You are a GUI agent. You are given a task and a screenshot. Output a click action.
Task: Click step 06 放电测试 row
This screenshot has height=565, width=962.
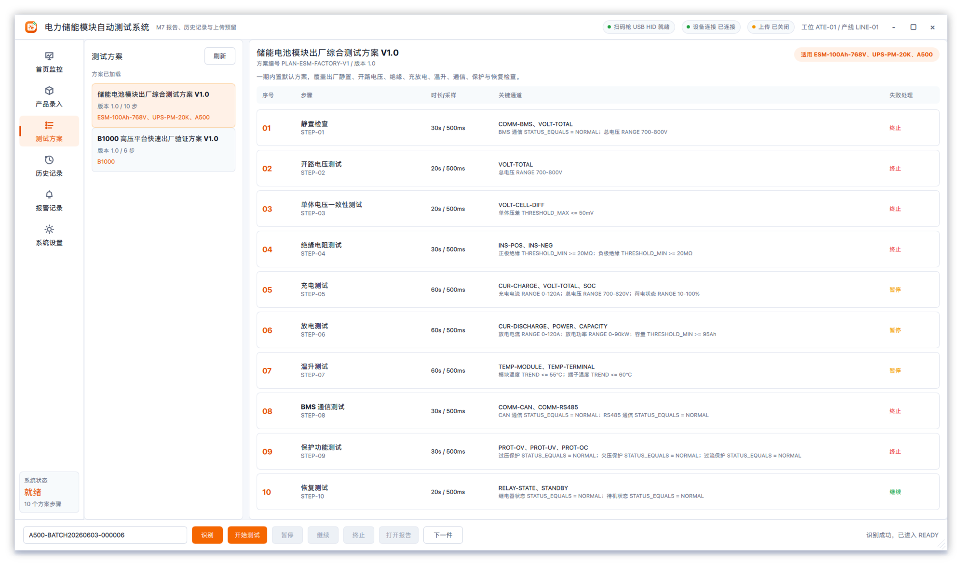click(598, 330)
